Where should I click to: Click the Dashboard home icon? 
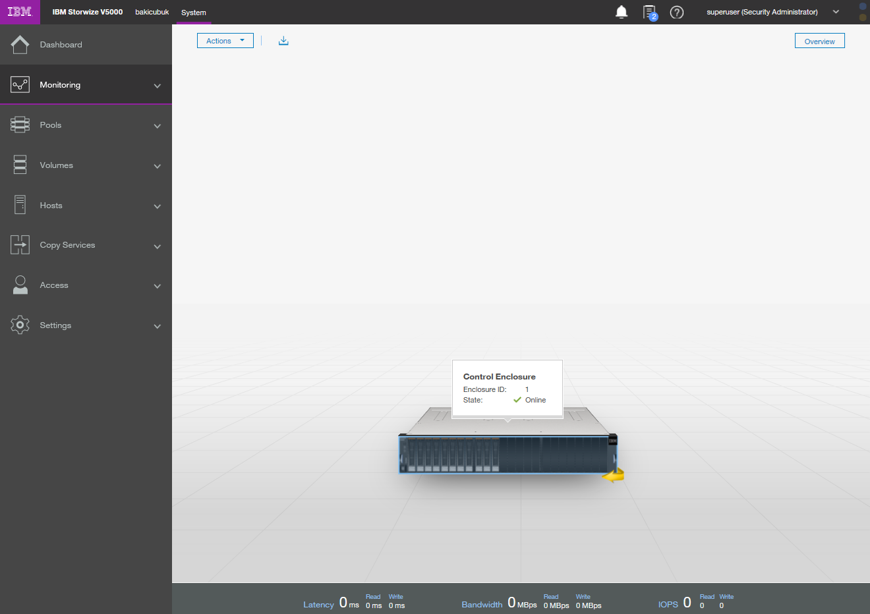(20, 45)
